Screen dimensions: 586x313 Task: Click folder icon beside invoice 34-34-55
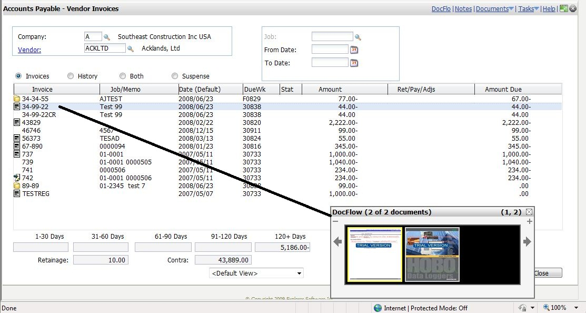click(x=17, y=99)
